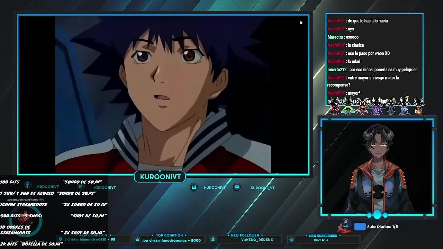Click Marectm's 'esoooo' chat message
Screen dimensions: 443x249
343,37
